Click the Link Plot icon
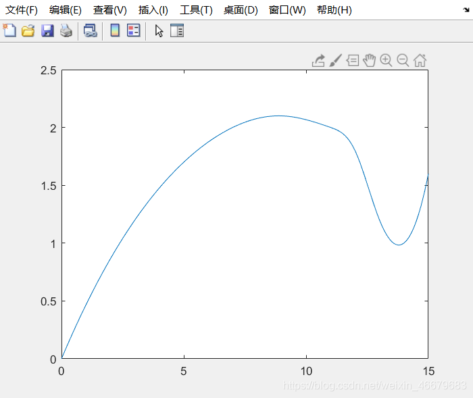473x398 pixels. point(90,31)
